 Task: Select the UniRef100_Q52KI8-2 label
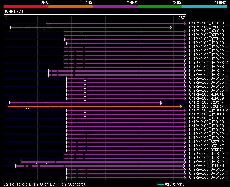(x=208, y=110)
